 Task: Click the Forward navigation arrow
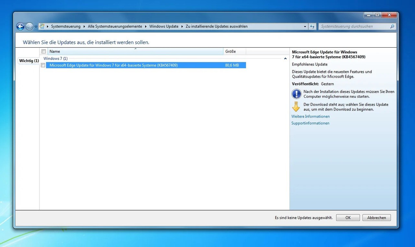29,27
